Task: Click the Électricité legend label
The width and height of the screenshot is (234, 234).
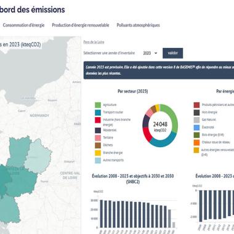Action: point(208,127)
